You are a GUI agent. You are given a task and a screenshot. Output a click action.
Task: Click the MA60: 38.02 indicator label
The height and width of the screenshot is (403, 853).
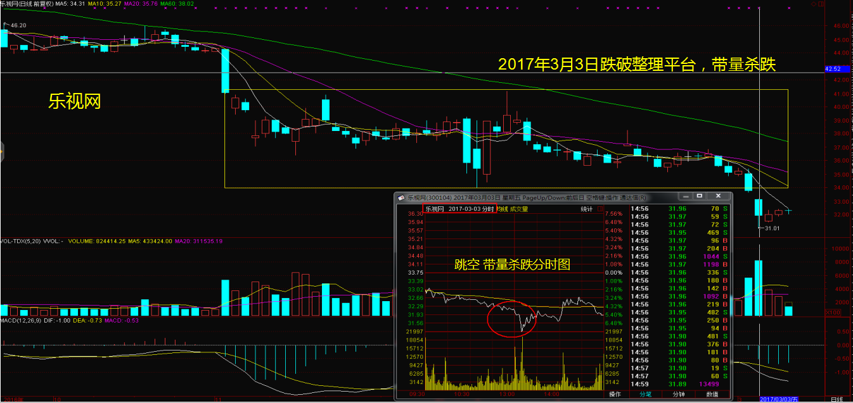click(176, 4)
